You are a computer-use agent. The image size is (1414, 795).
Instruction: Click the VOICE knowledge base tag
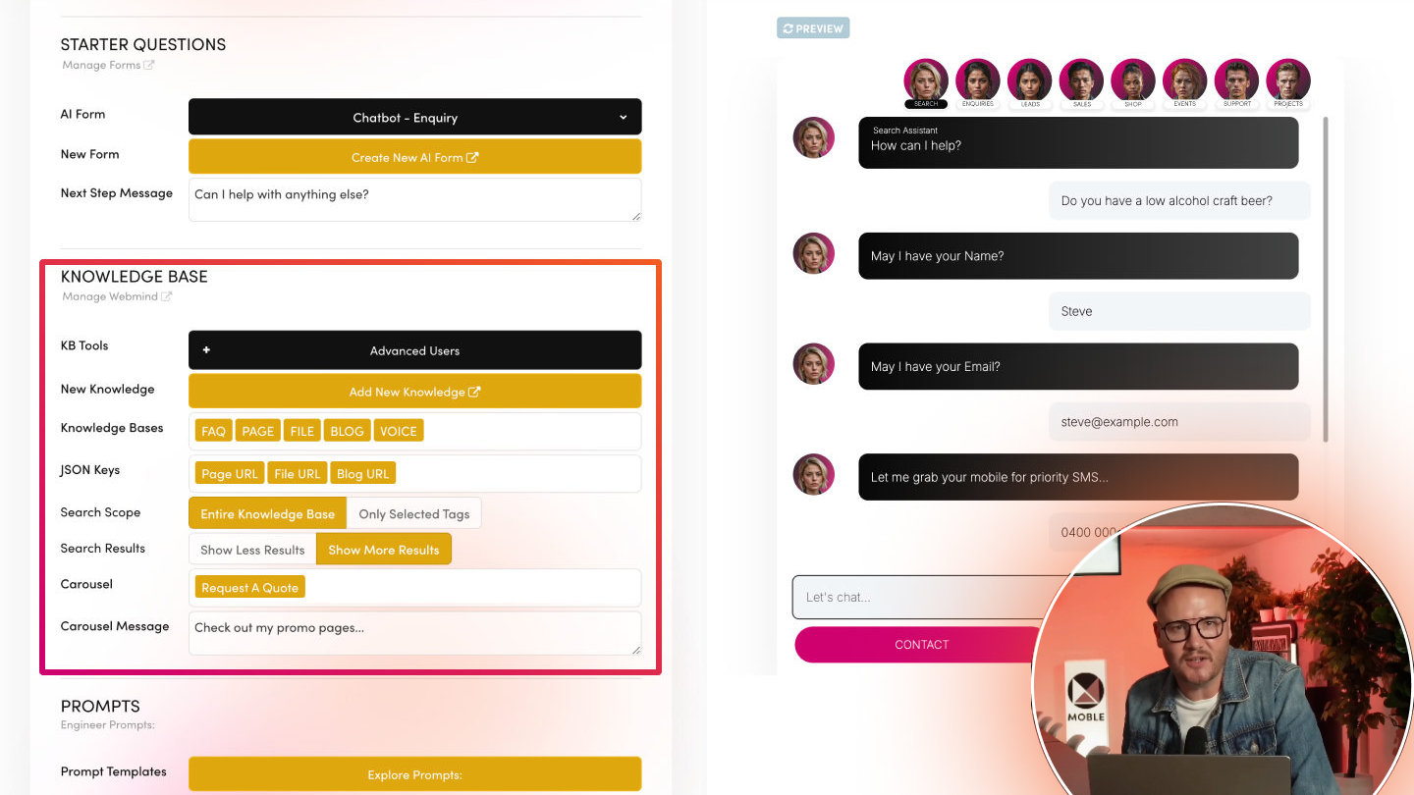coord(398,431)
